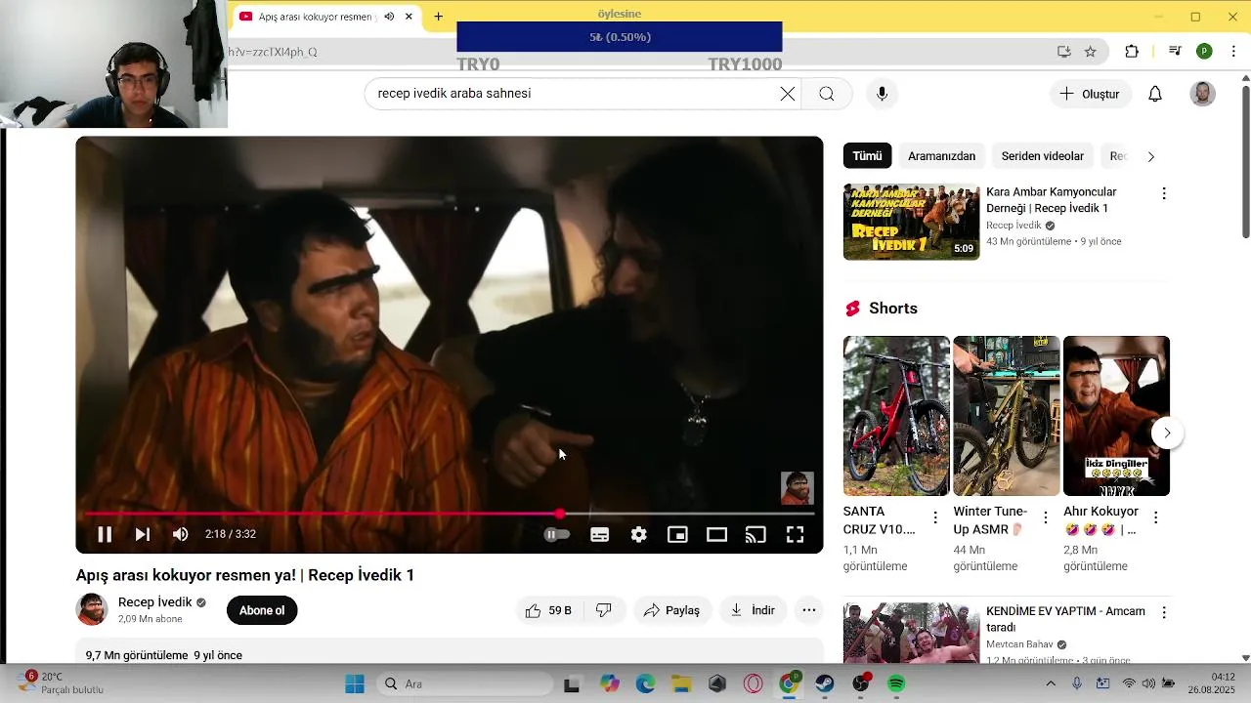Viewport: 1251px width, 703px height.
Task: Like the video (59 B)
Action: coord(548,610)
